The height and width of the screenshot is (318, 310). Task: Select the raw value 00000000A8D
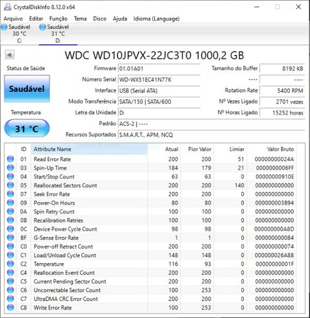pyautogui.click(x=274, y=229)
